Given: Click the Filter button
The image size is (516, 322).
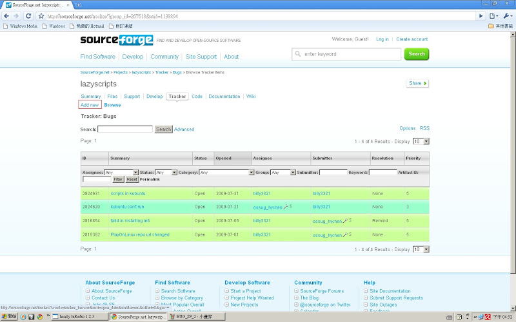Looking at the screenshot, I should pos(118,180).
